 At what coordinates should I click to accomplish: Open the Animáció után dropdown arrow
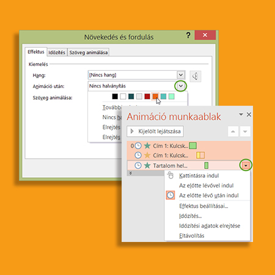point(181,86)
